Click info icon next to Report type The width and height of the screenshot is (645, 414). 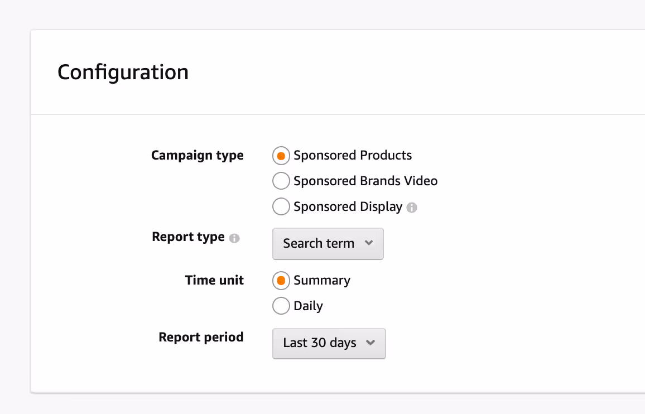point(235,238)
